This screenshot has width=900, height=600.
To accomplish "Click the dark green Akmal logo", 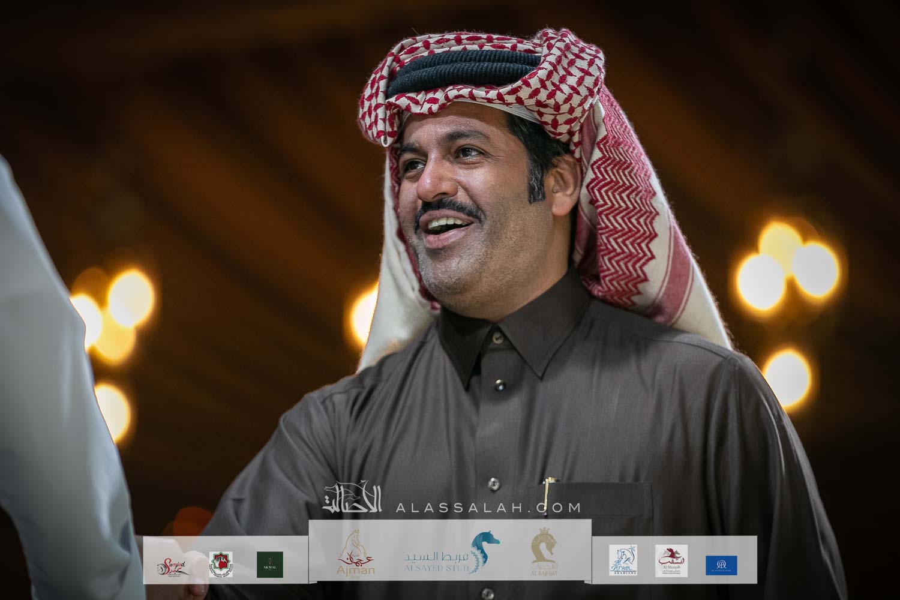I will [x=269, y=564].
